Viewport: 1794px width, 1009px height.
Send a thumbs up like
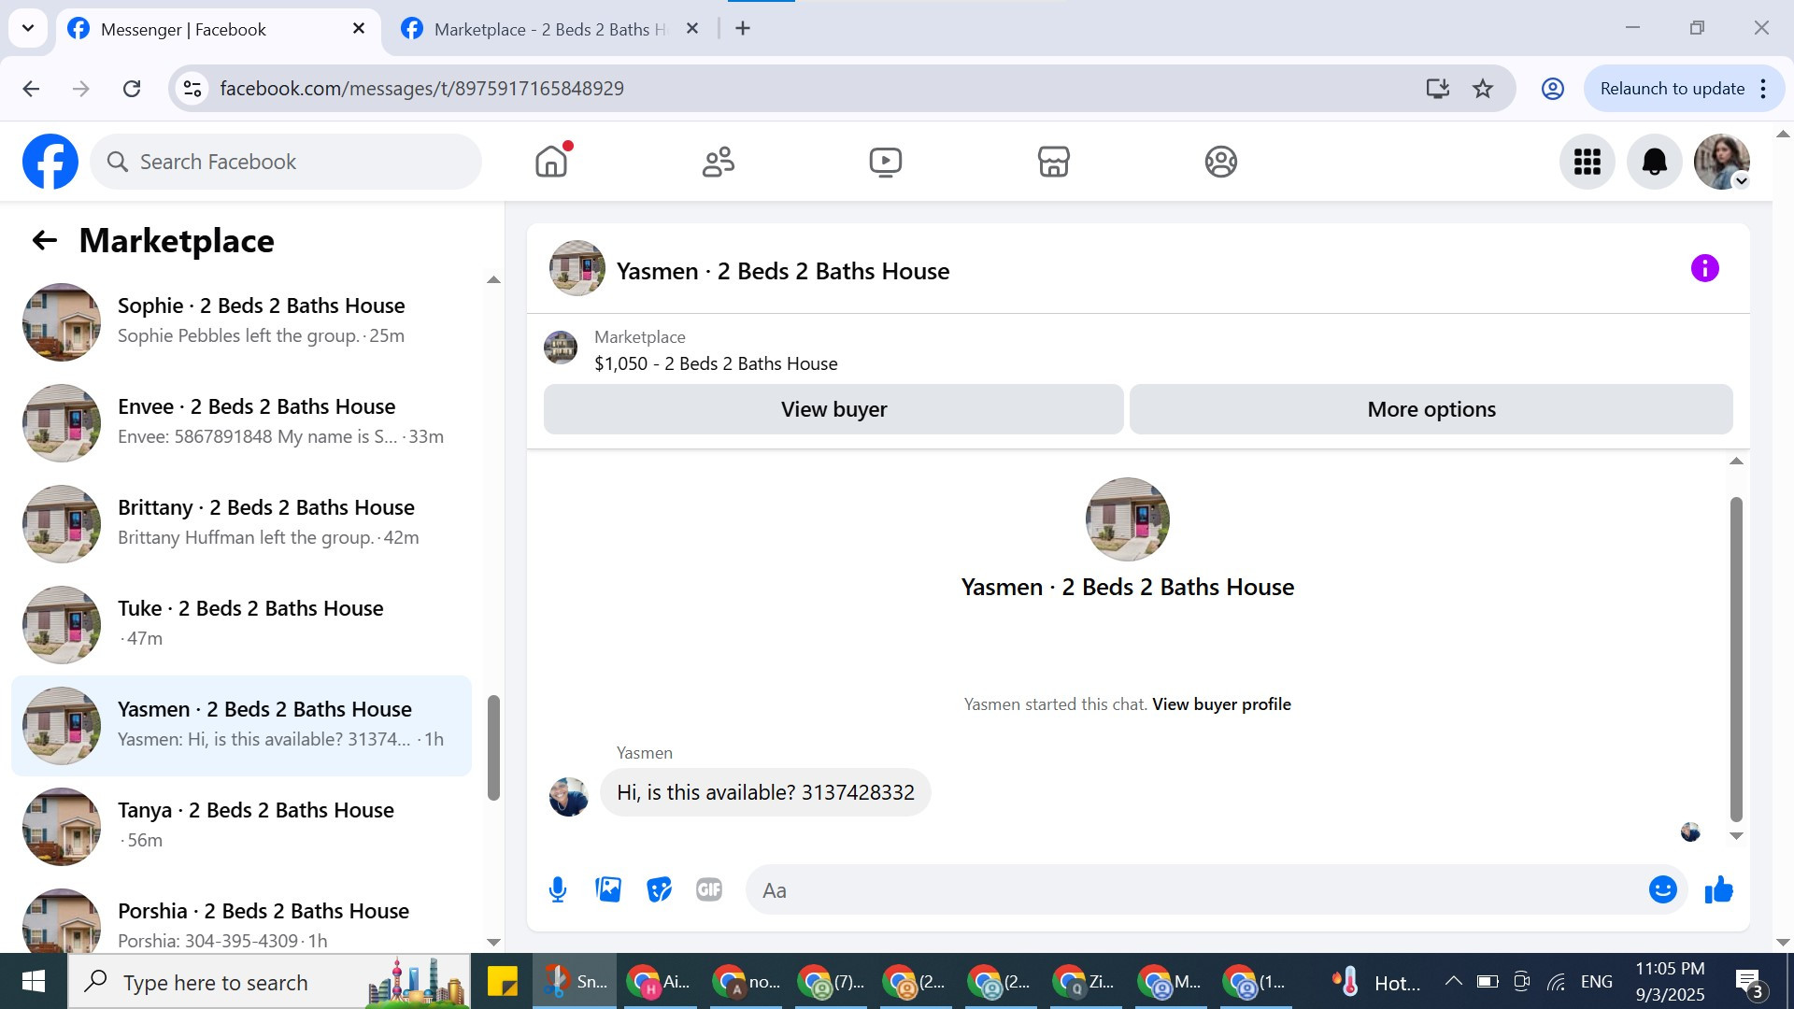[x=1718, y=889]
